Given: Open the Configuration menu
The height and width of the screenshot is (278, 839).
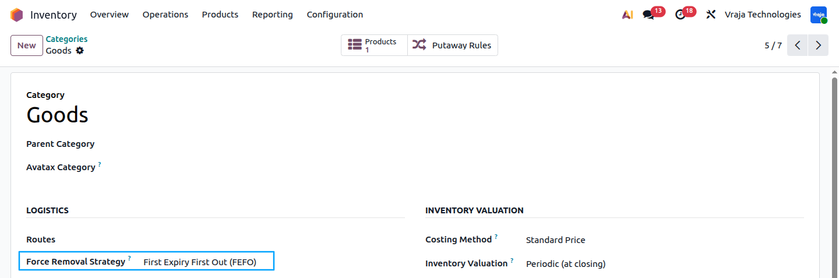Looking at the screenshot, I should [335, 15].
